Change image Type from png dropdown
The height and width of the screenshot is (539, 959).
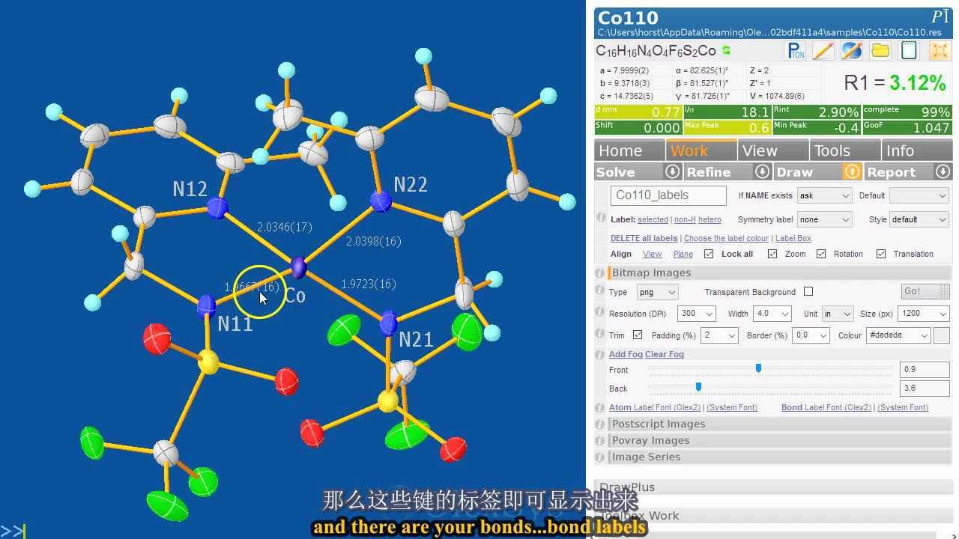(657, 292)
